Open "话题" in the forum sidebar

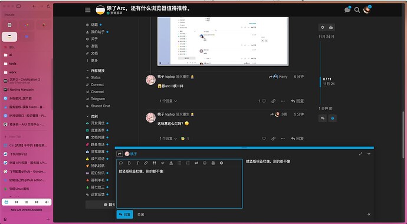click(94, 25)
